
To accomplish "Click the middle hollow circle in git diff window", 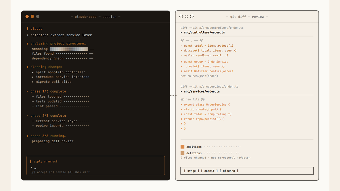I will (x=186, y=16).
